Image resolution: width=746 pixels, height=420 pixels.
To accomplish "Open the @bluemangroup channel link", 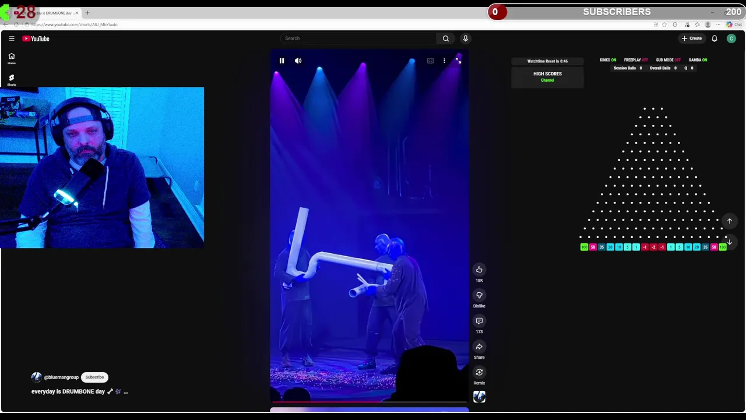I will [x=61, y=377].
